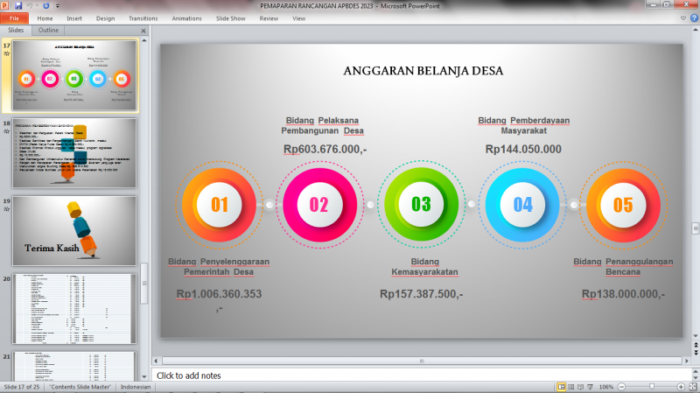Switch to Reading View in the status bar
700x393 pixels.
[x=582, y=386]
